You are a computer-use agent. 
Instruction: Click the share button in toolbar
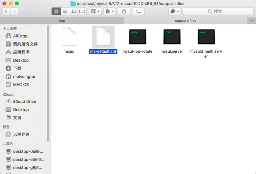click(124, 11)
